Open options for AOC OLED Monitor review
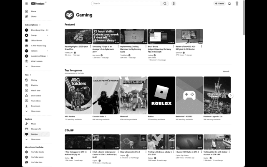The width and height of the screenshot is (267, 167). [x=202, y=46]
